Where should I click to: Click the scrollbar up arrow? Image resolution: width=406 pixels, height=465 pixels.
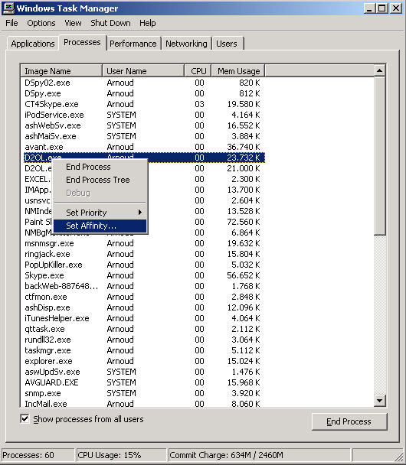coord(379,71)
